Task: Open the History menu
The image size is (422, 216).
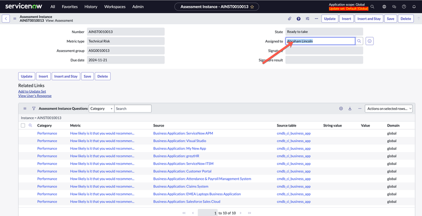Action: pos(91,7)
